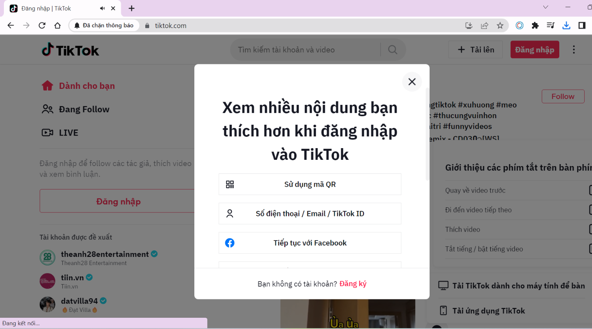
Task: Click the mobile phone icon
Action: (443, 311)
